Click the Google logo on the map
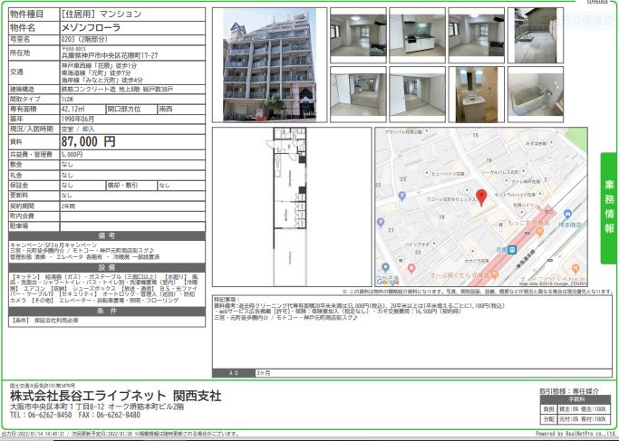Viewport: 619px width, 441px height. [x=388, y=282]
